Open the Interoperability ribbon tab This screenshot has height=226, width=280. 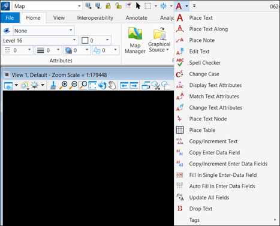tap(95, 18)
